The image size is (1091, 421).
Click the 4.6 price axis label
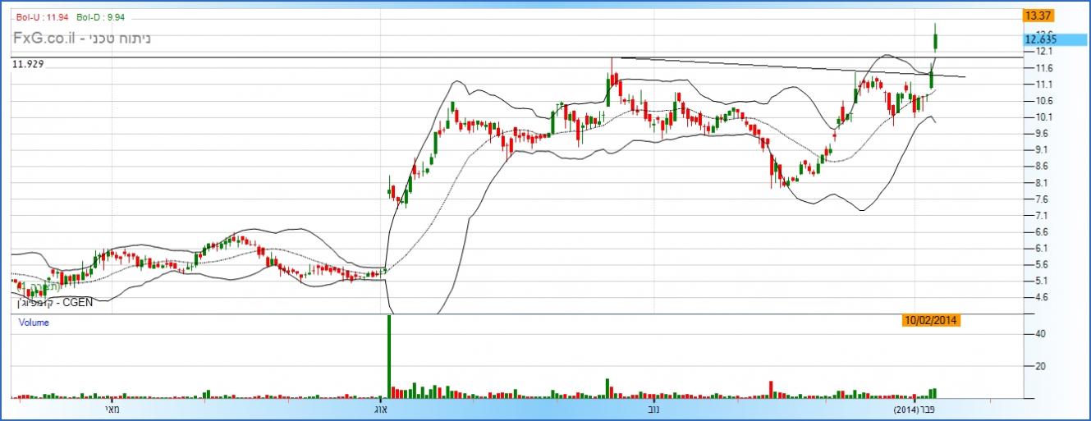[1043, 297]
